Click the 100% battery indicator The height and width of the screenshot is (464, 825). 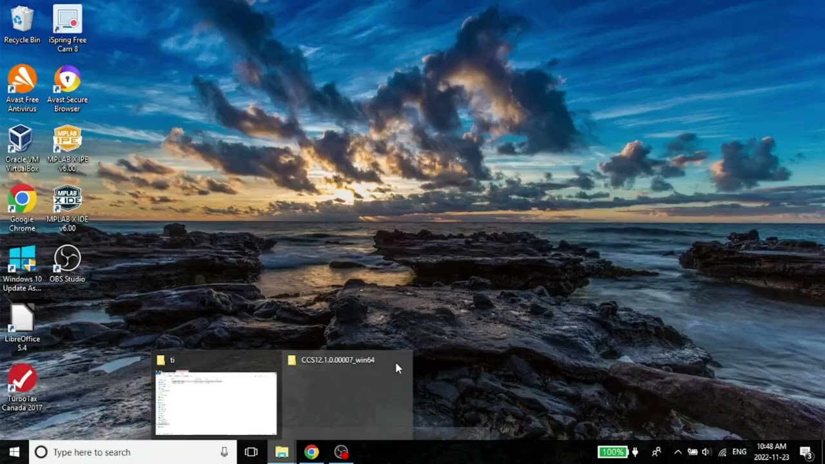pyautogui.click(x=612, y=452)
